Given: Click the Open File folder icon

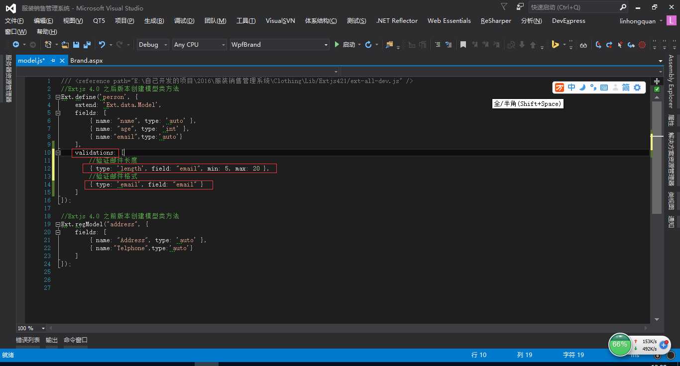Looking at the screenshot, I should (x=65, y=45).
